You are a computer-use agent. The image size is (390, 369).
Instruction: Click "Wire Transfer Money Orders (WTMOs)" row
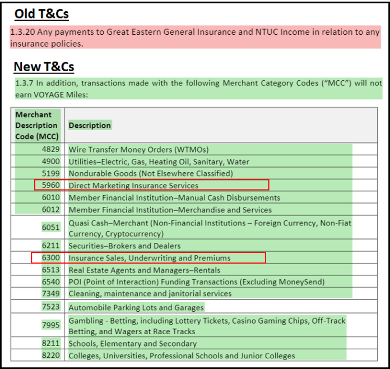click(x=138, y=150)
